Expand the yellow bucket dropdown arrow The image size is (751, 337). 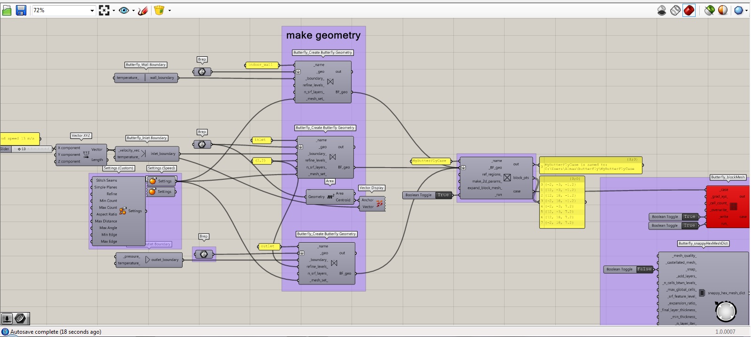[x=169, y=10]
